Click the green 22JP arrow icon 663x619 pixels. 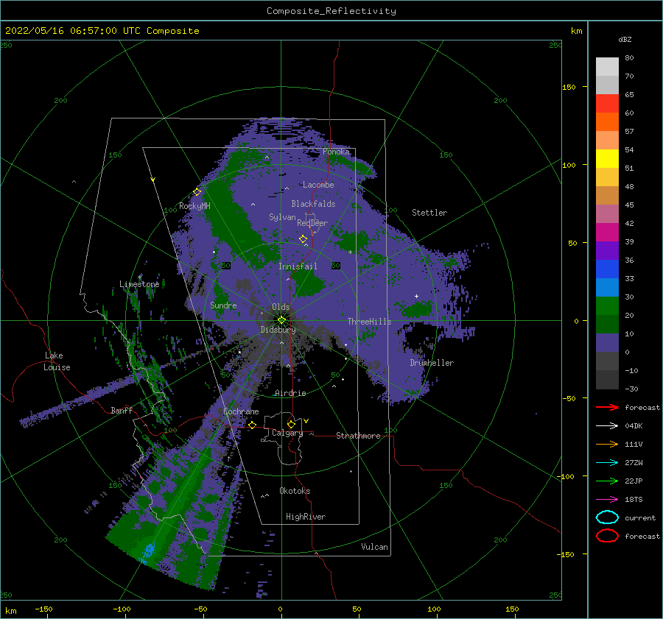click(x=607, y=481)
